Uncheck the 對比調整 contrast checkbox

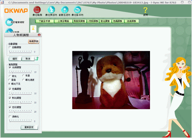[10, 98]
